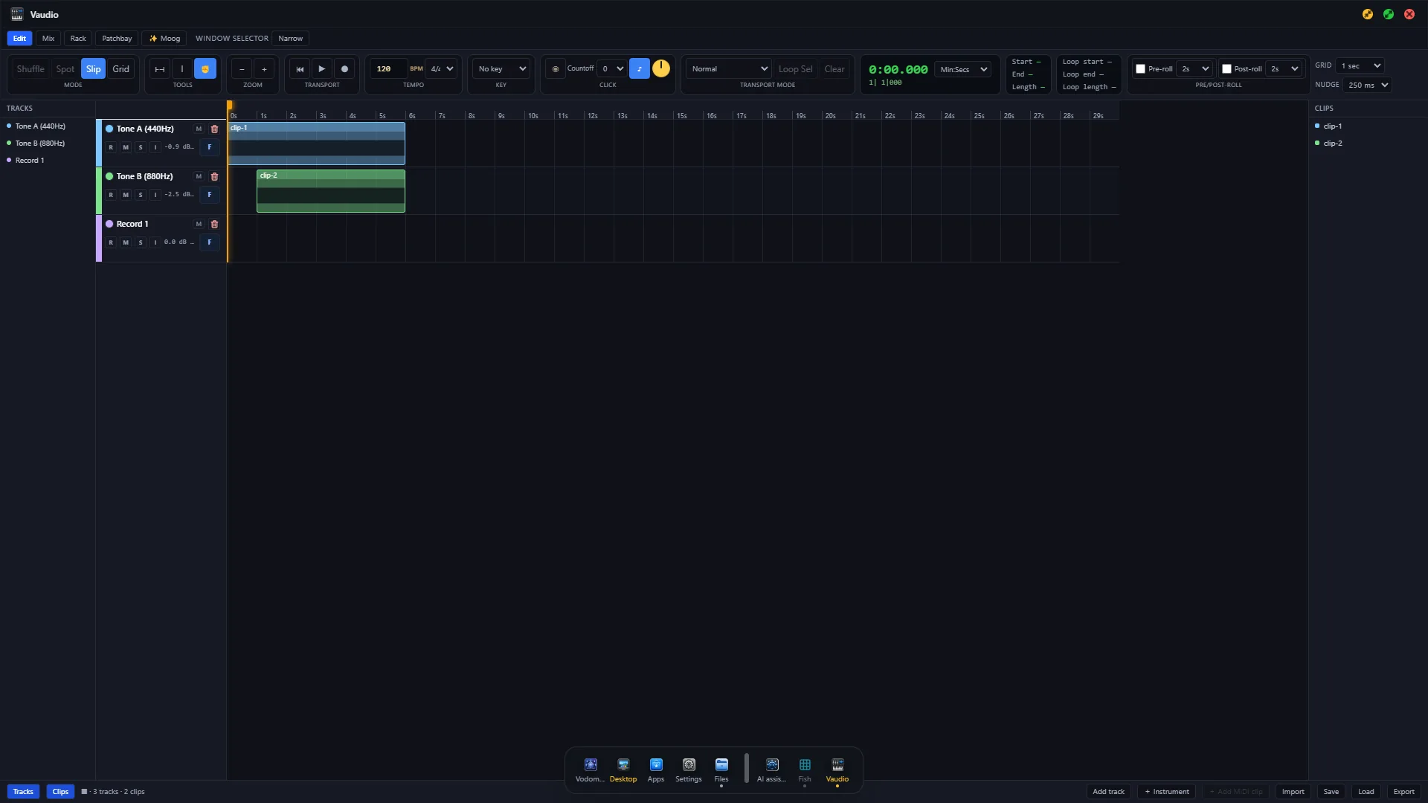Open the Pre-roll 2s duration dropdown

pos(1195,69)
